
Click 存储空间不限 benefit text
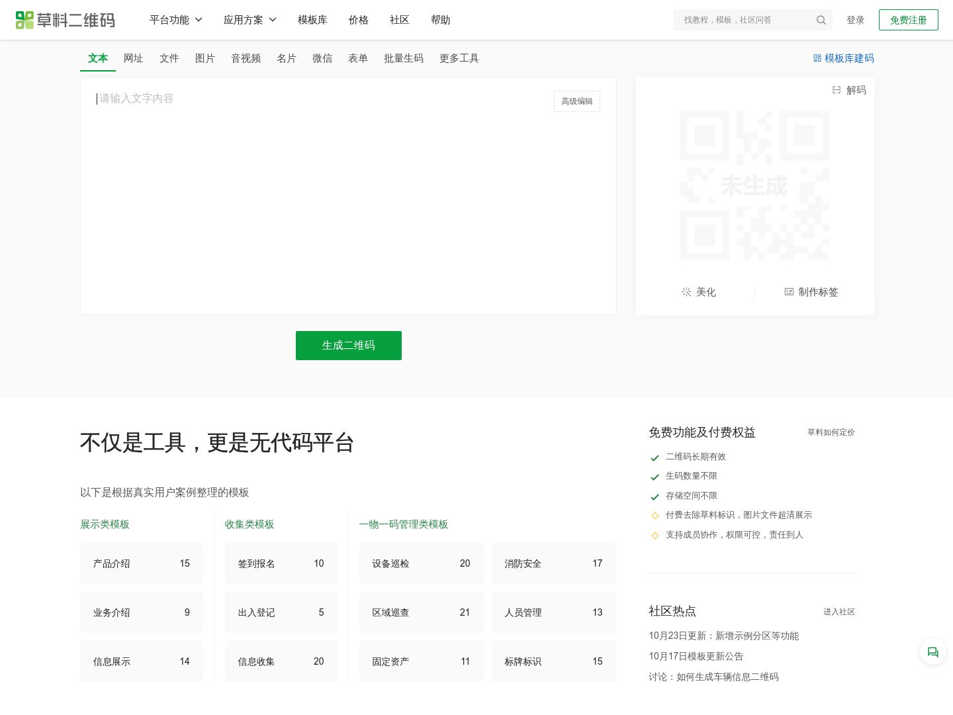(x=692, y=496)
